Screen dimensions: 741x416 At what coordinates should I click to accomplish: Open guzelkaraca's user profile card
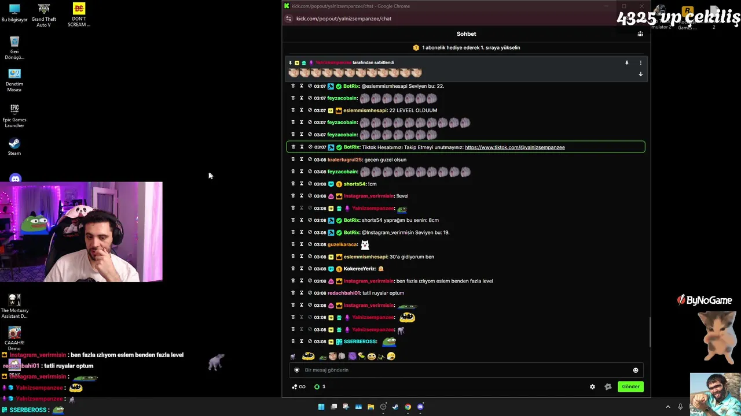343,244
